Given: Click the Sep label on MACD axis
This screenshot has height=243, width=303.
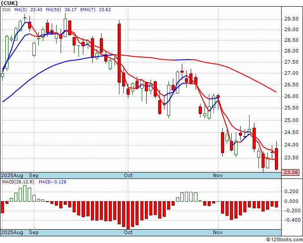Looking at the screenshot, I should pos(34,232).
